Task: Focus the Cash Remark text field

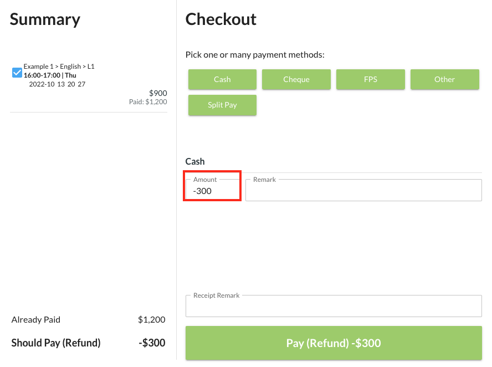Action: point(363,191)
